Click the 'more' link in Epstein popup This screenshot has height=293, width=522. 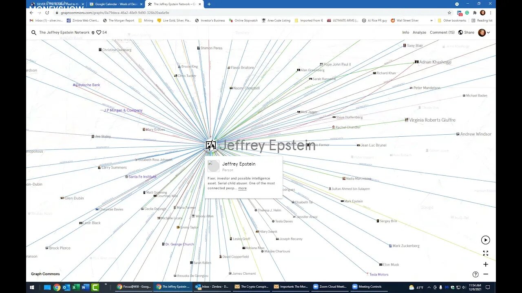(x=242, y=188)
